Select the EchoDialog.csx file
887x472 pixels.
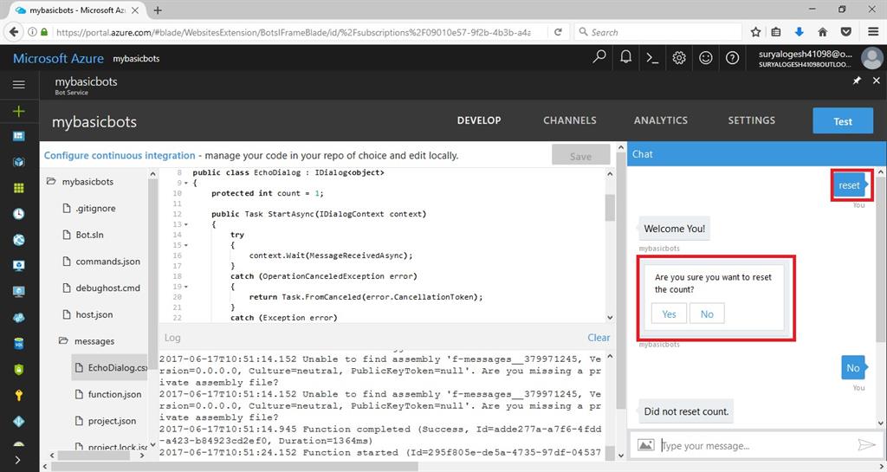click(x=111, y=367)
